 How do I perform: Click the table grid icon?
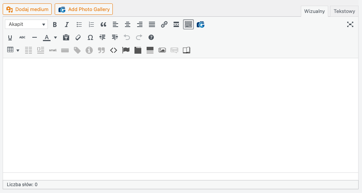pos(10,50)
